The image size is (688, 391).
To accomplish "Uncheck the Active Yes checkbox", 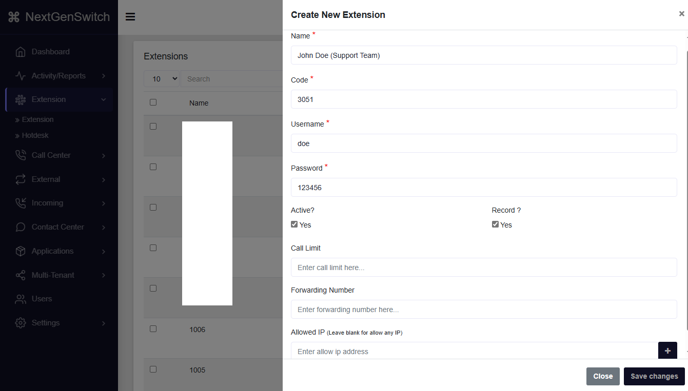I will point(294,224).
